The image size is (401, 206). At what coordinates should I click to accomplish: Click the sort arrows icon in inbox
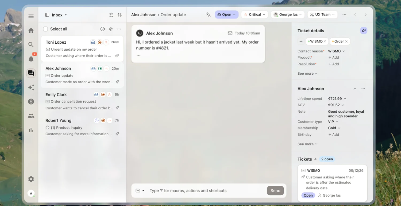point(120,15)
